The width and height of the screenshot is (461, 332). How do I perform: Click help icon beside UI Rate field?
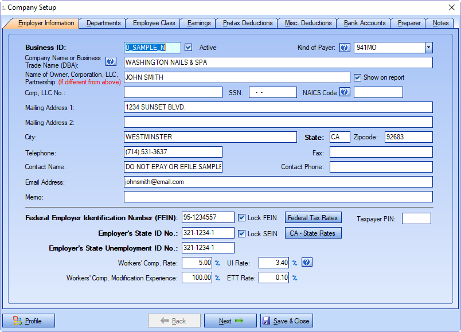coord(307,263)
